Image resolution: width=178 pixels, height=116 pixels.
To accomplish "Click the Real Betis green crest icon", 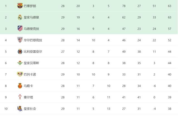I will pyautogui.click(x=20, y=63).
